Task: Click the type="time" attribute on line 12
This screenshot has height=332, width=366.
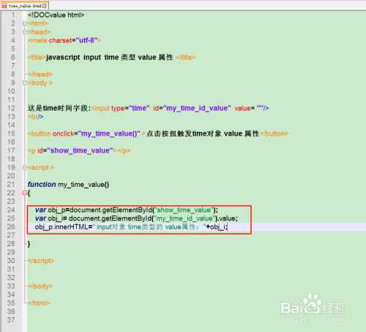Action: click(130, 108)
